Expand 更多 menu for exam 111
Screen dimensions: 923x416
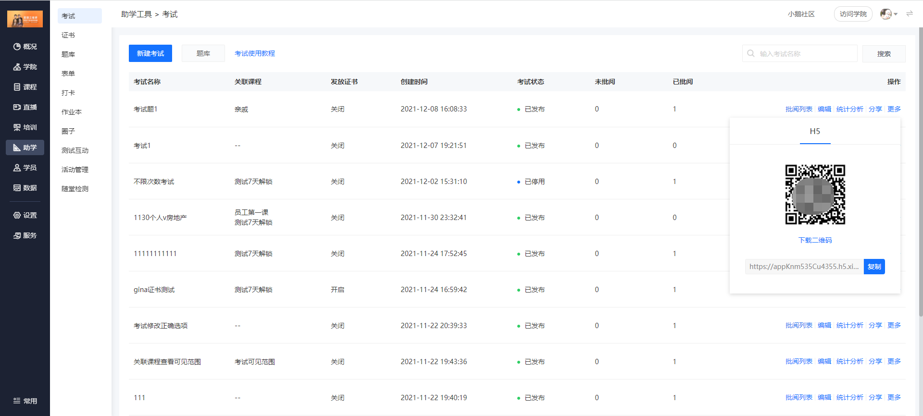894,397
